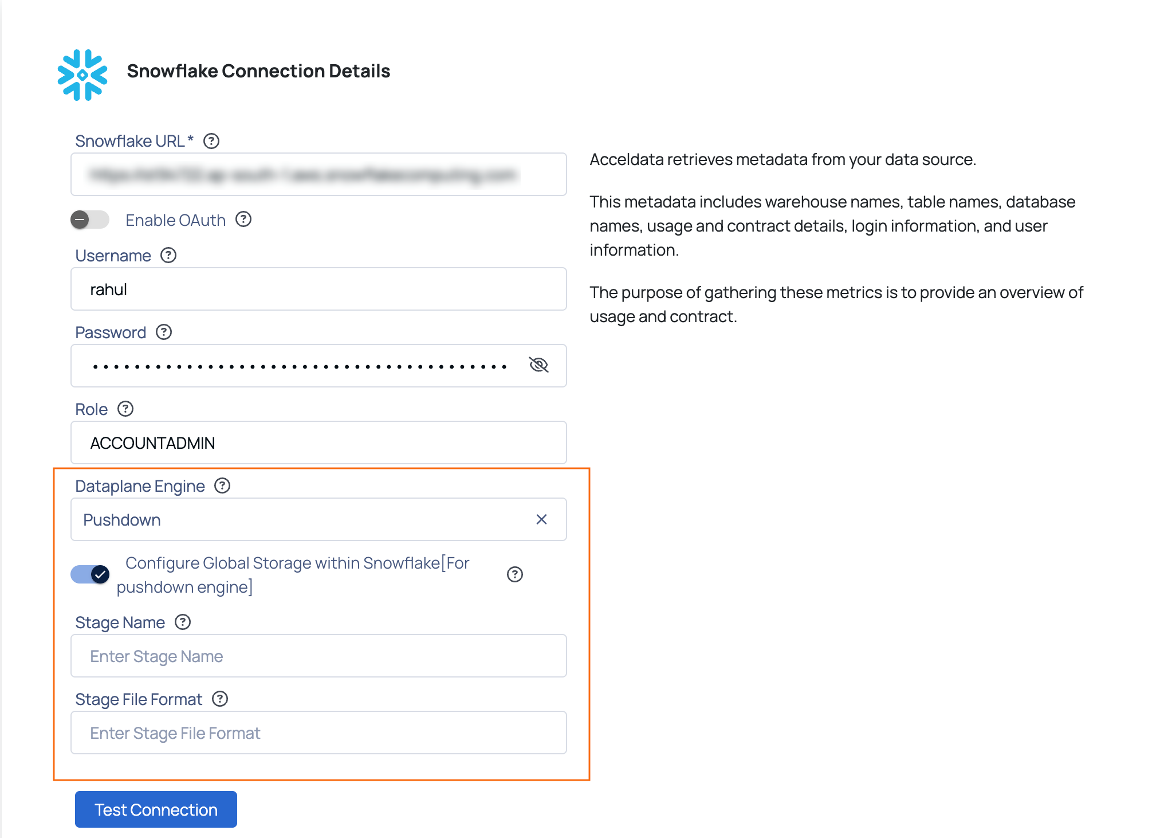Click the Stage Name label
Image resolution: width=1164 pixels, height=838 pixels.
[120, 622]
